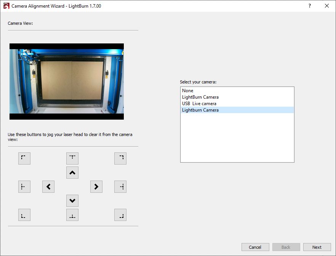Jog laser head to right center edge
This screenshot has width=336, height=256.
pyautogui.click(x=120, y=187)
